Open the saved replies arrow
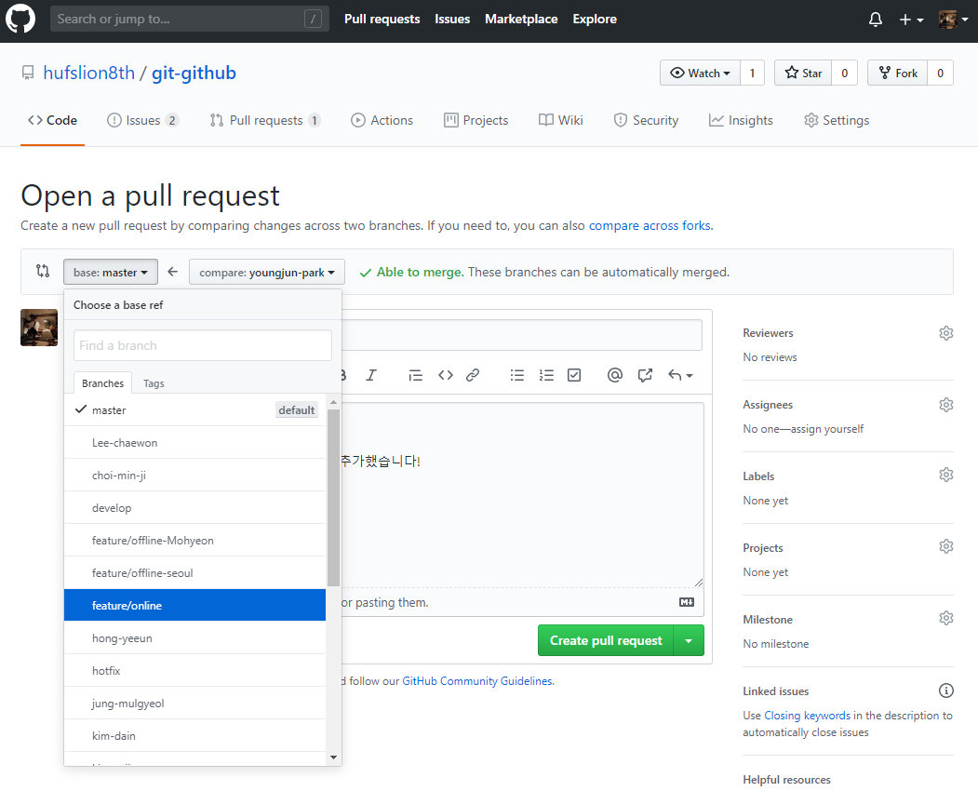978x791 pixels. 680,375
